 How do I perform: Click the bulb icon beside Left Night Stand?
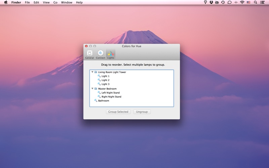(x=99, y=92)
